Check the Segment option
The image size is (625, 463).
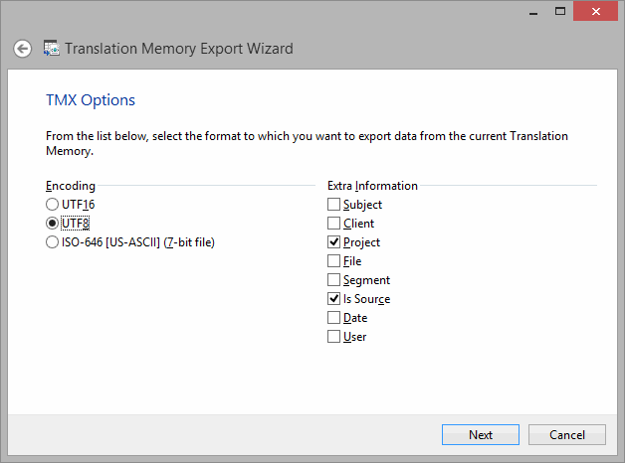pyautogui.click(x=333, y=280)
